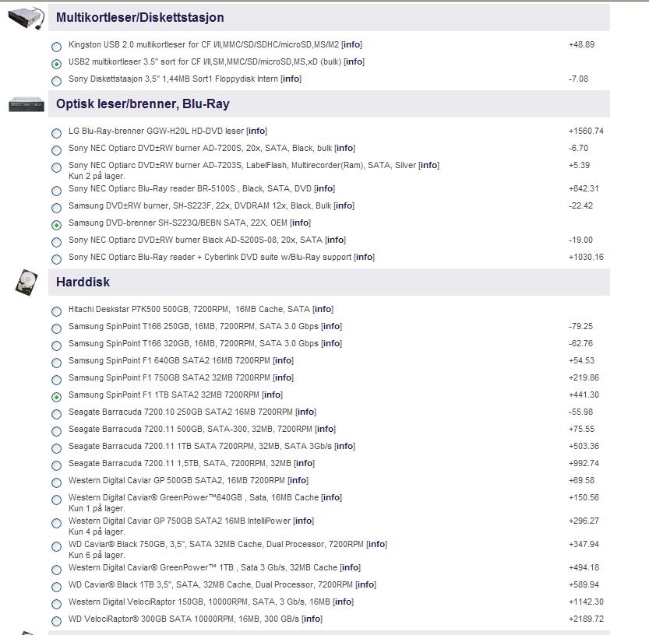Select Seagate Barracuda 7200.10 250GB radio

click(x=56, y=414)
